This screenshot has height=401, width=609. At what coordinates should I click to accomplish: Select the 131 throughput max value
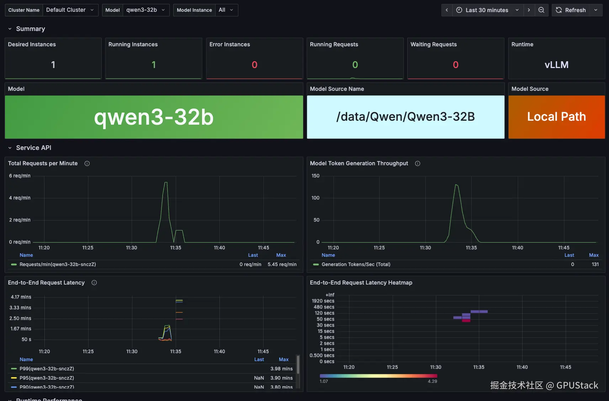[x=595, y=265]
